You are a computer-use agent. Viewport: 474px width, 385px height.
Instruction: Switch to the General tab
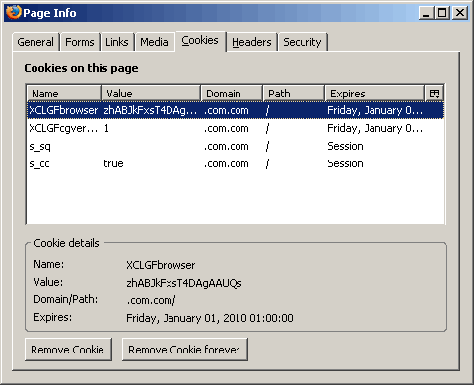click(x=35, y=42)
